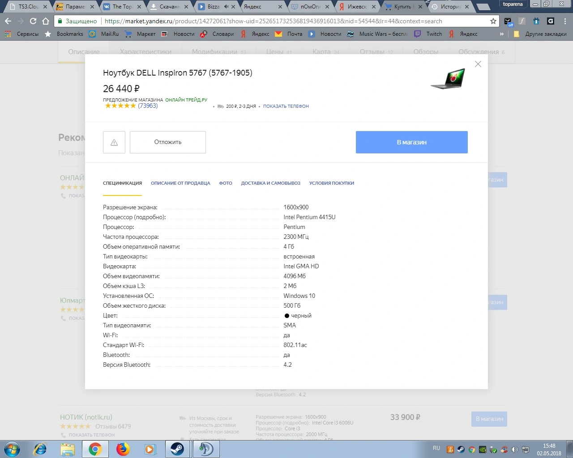Open the Почта bookmark
Screen dimensions: 573x458
coord(289,34)
